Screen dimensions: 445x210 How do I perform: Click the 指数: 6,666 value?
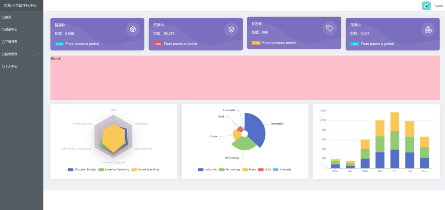[x=64, y=33]
